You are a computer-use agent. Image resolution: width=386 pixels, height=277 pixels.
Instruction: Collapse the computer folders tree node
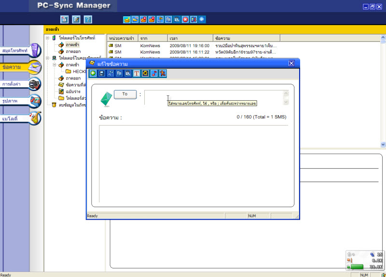[x=47, y=58]
